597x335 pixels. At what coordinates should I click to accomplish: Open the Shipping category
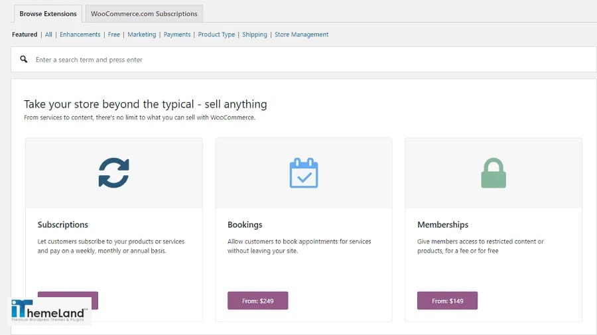click(255, 34)
